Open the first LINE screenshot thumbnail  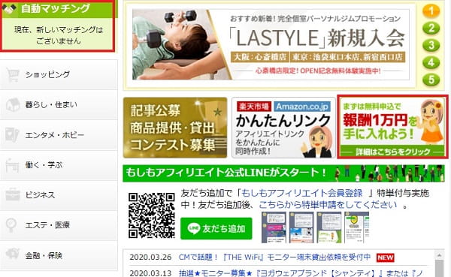pos(274,227)
